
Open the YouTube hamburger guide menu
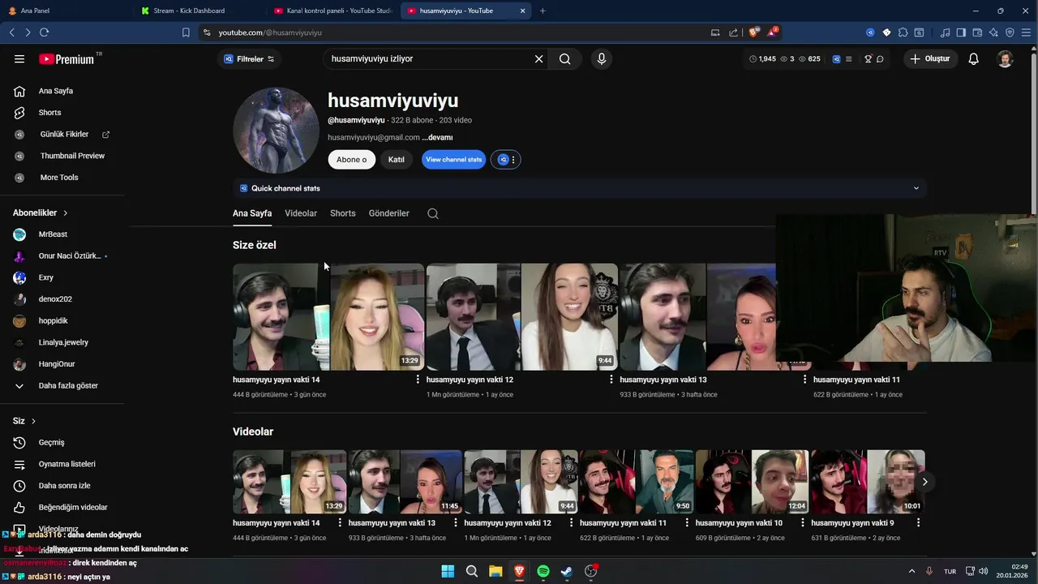coord(19,59)
